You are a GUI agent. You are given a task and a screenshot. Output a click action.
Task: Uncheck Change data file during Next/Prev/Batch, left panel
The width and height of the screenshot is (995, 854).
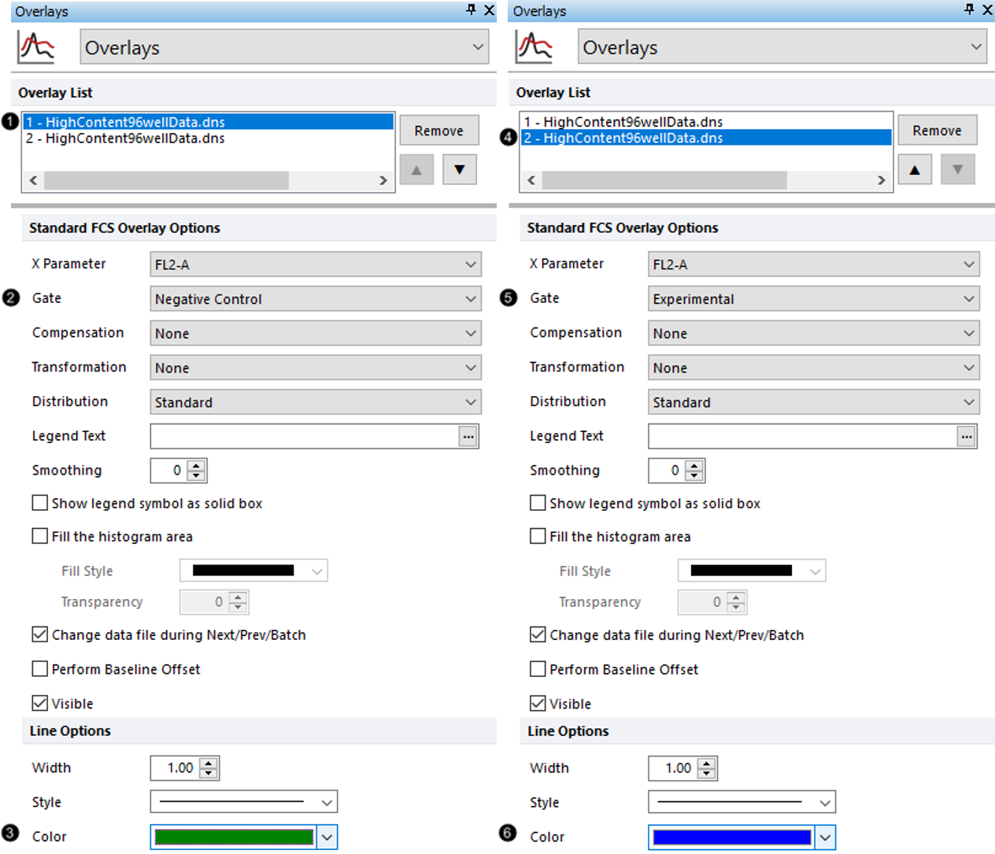pos(40,634)
